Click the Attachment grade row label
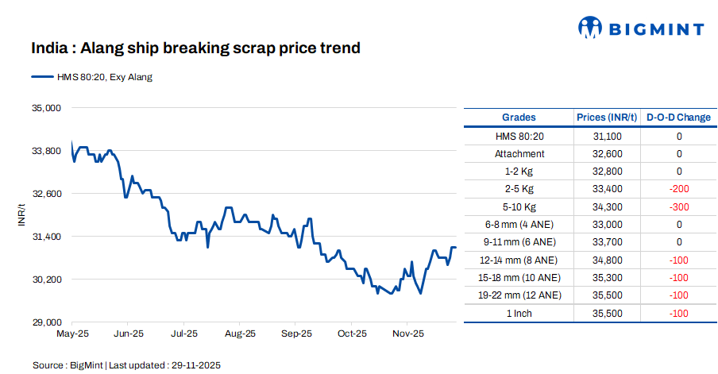Screen dimensions: 718x374 [519, 154]
